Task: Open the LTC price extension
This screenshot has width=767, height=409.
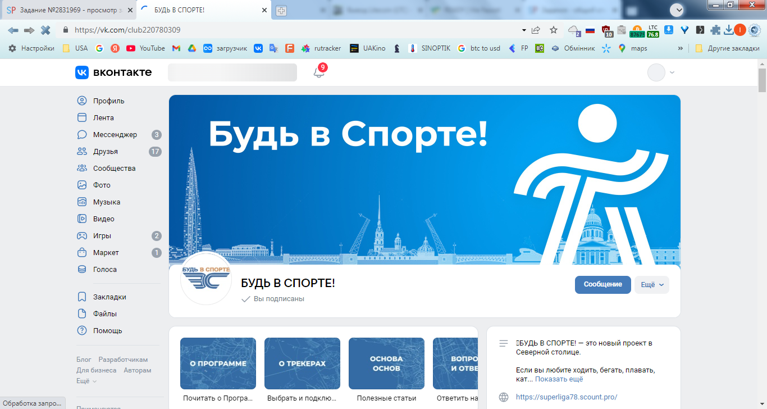Action: [653, 30]
